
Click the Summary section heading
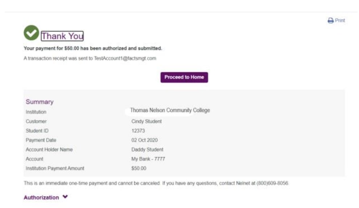tap(40, 102)
